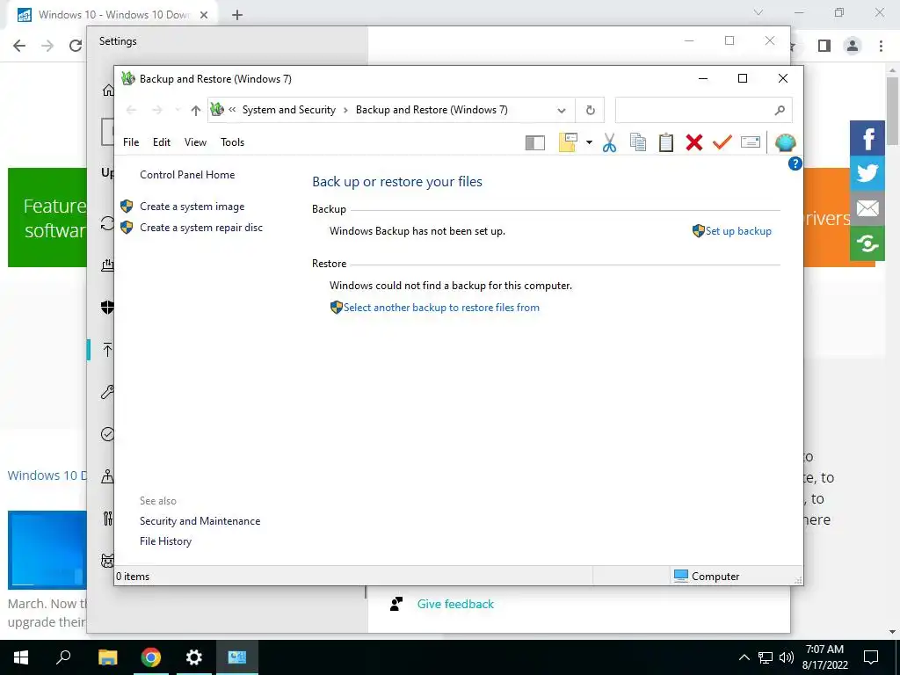
Task: Expand the address bar history dropdown
Action: click(x=562, y=110)
